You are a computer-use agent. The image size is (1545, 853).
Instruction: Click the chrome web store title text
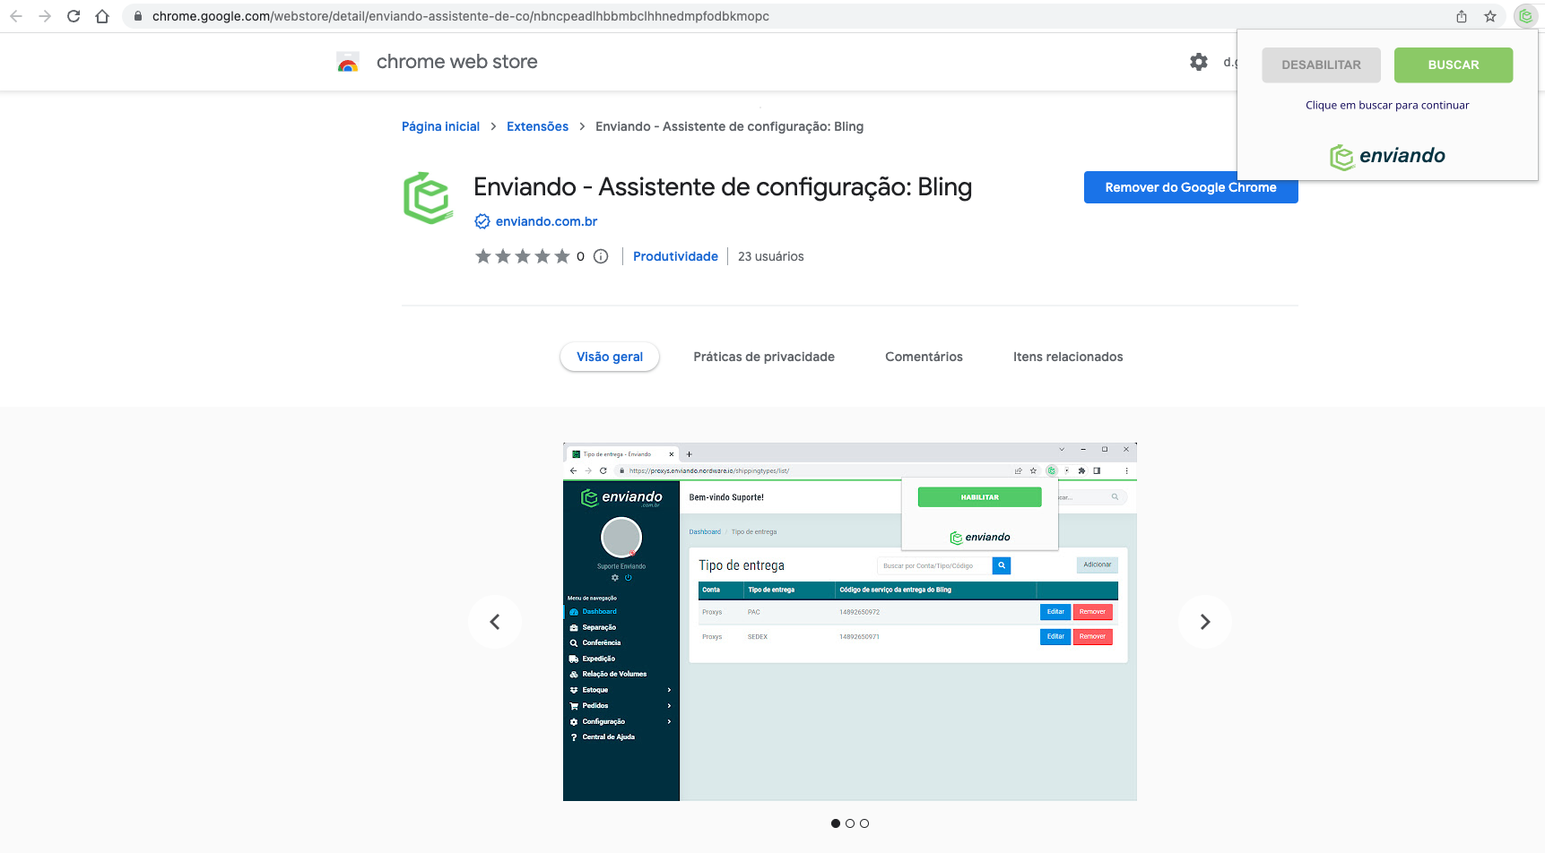(x=457, y=62)
